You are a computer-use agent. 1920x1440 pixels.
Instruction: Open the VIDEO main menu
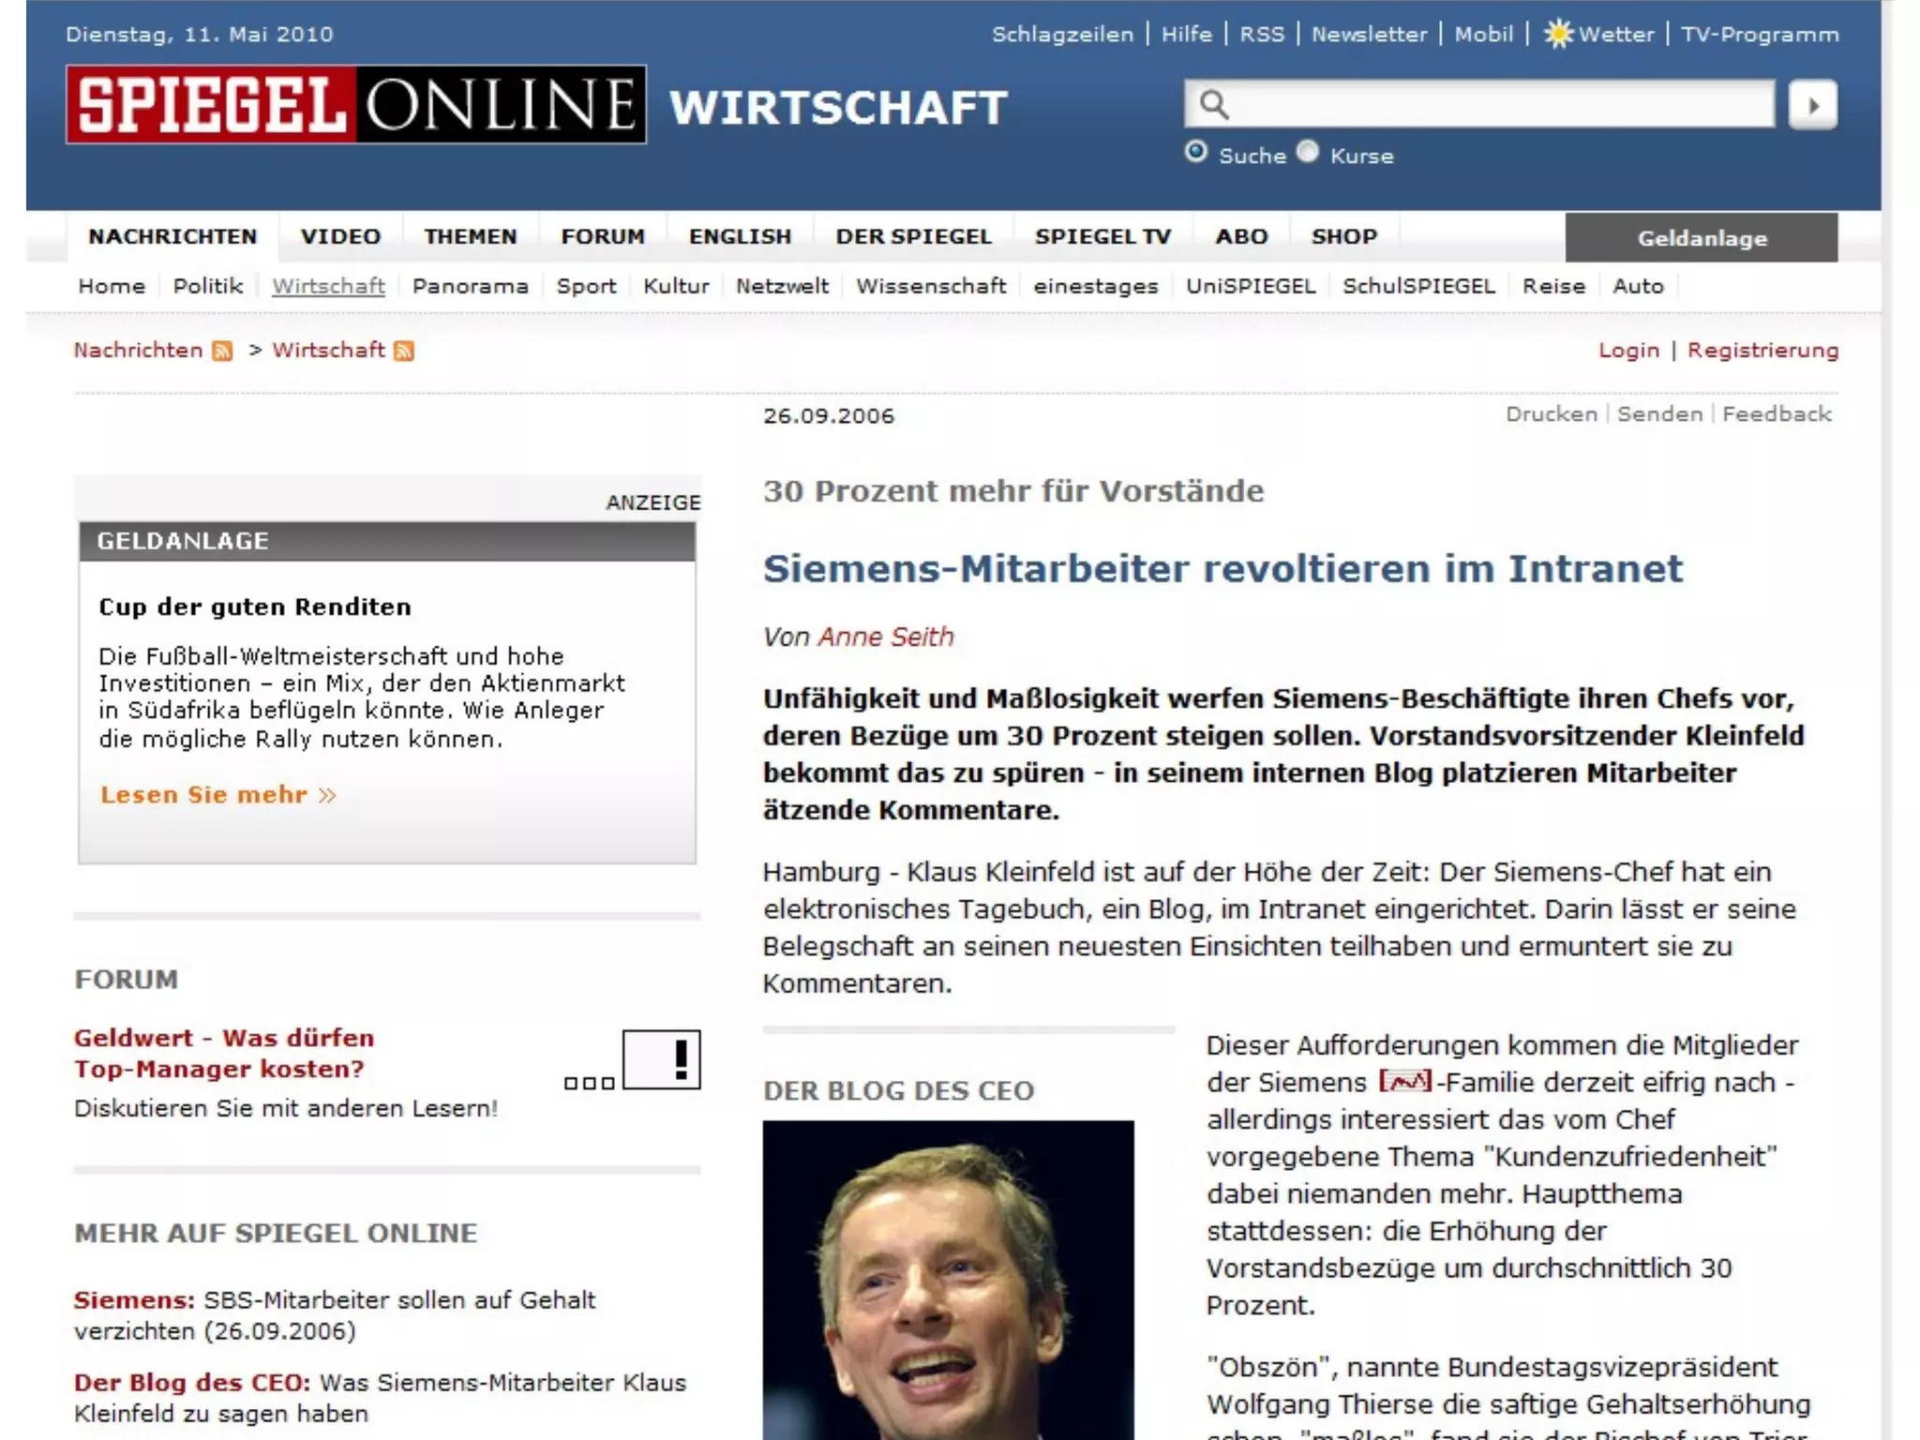coord(340,236)
